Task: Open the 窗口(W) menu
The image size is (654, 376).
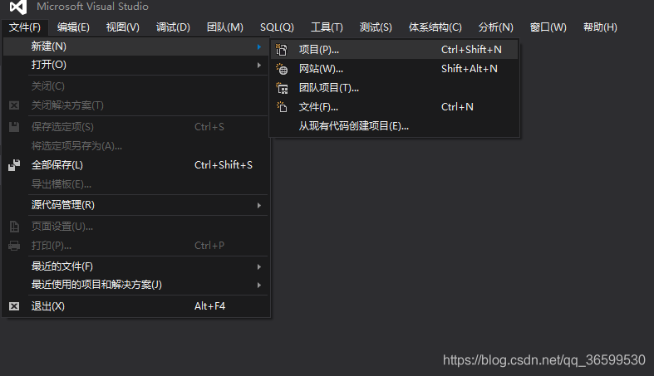Action: click(548, 27)
